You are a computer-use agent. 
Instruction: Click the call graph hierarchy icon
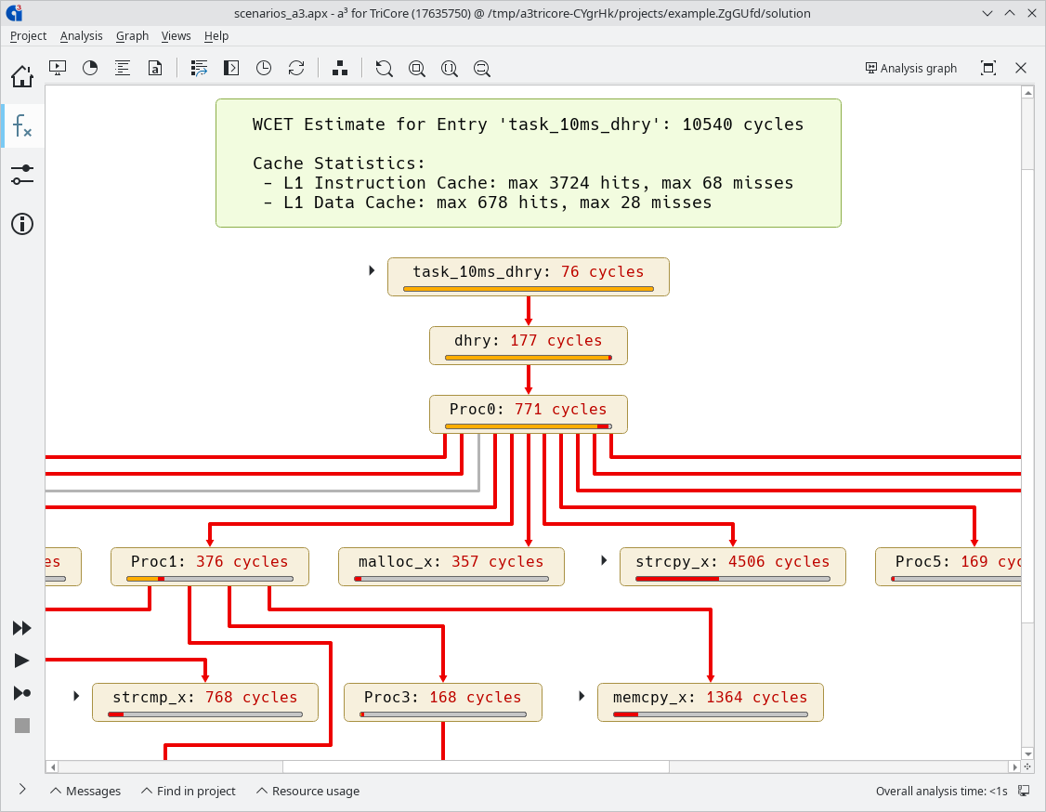tap(340, 68)
